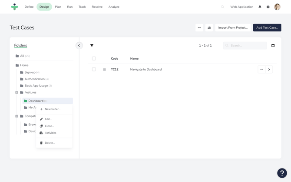Screen dimensions: 291x182
Task: Open the filter funnel icon
Action: [92, 45]
